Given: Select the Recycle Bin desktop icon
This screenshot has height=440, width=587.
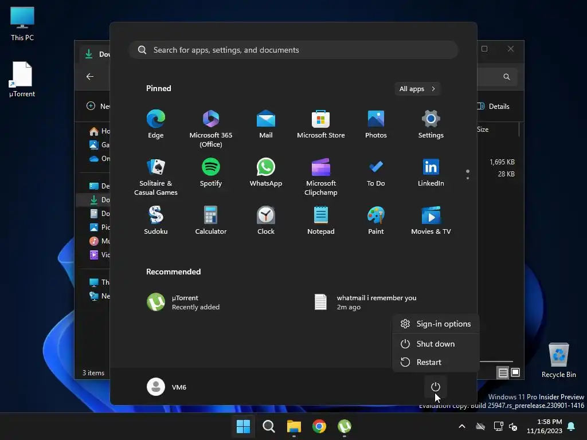Looking at the screenshot, I should point(558,360).
